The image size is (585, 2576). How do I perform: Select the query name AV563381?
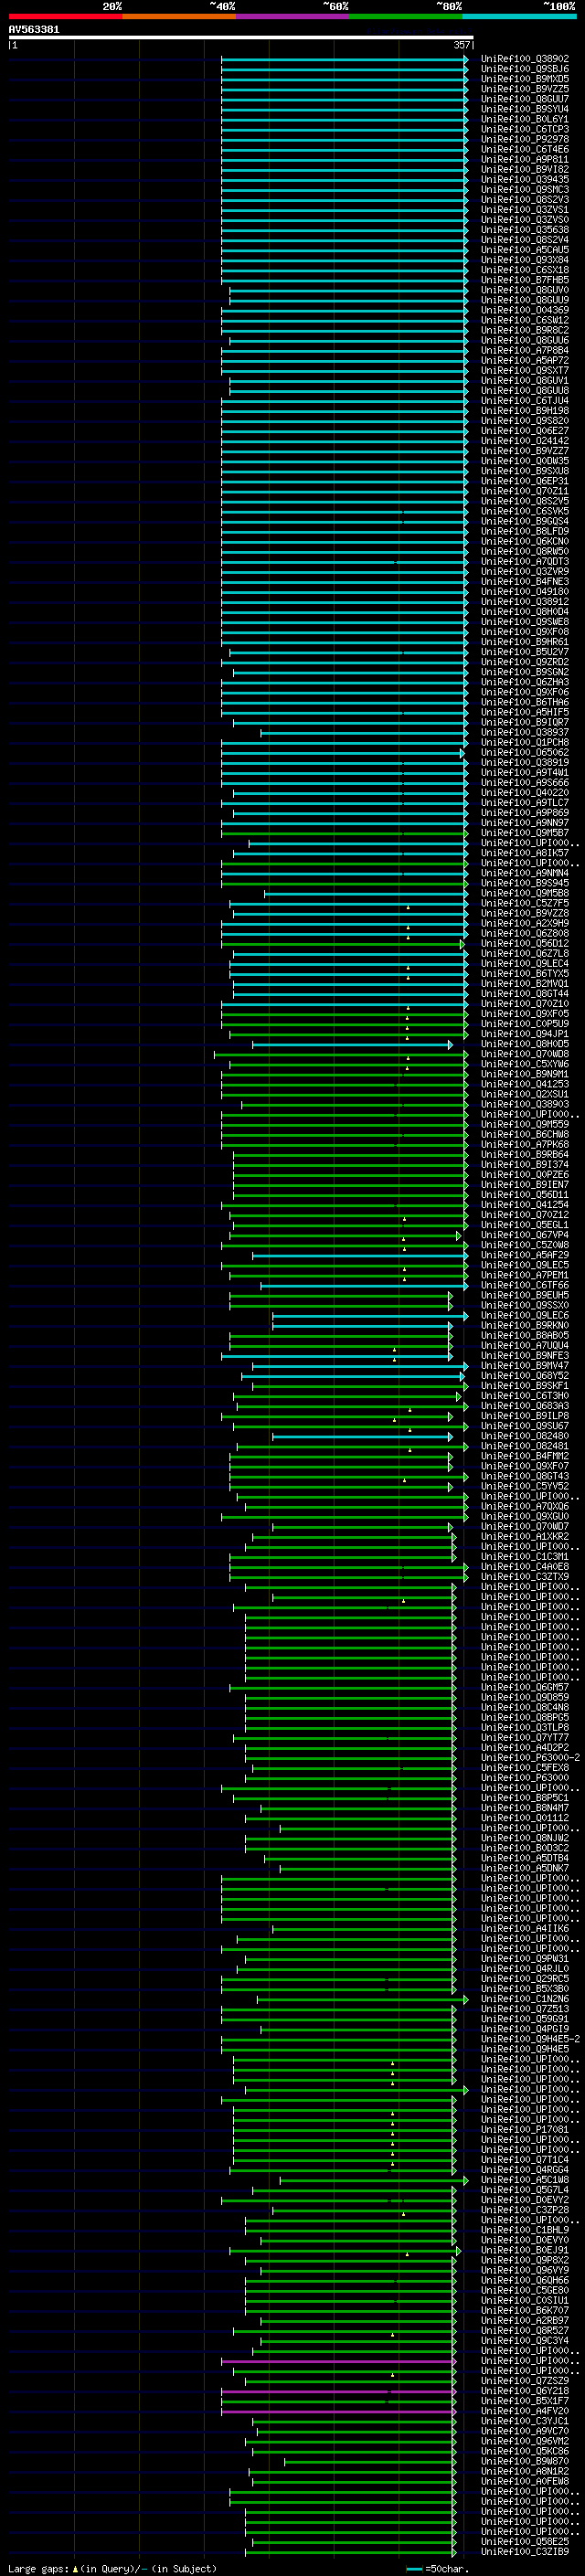pyautogui.click(x=34, y=30)
